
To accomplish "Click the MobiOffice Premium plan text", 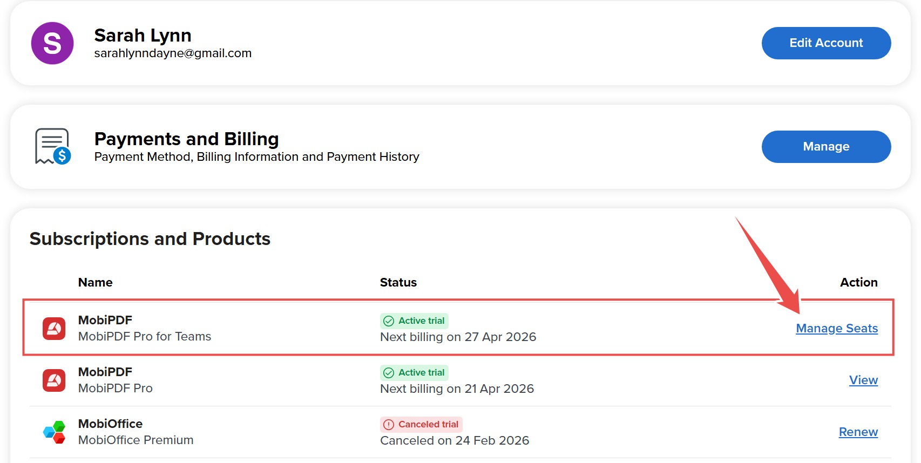I will pos(136,440).
